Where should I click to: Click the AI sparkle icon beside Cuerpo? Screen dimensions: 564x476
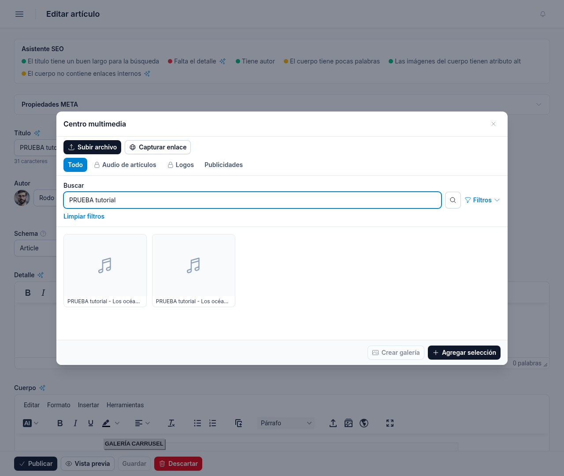coord(42,388)
